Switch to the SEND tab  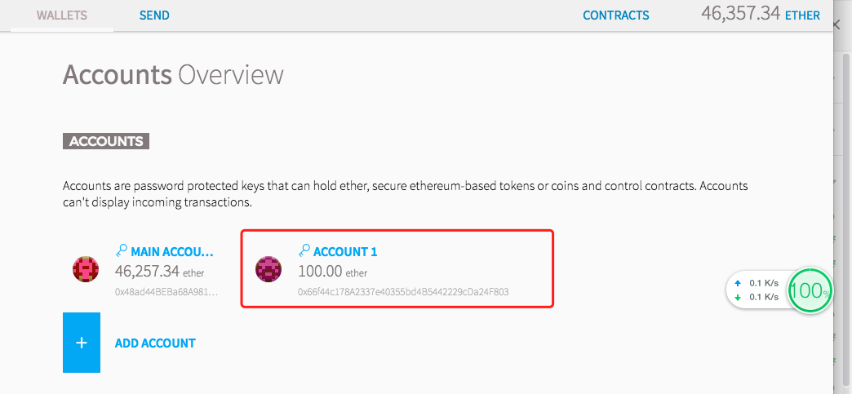[x=154, y=15]
